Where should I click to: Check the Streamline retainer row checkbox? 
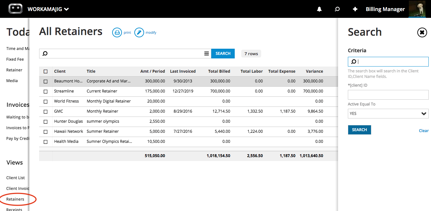pos(46,92)
